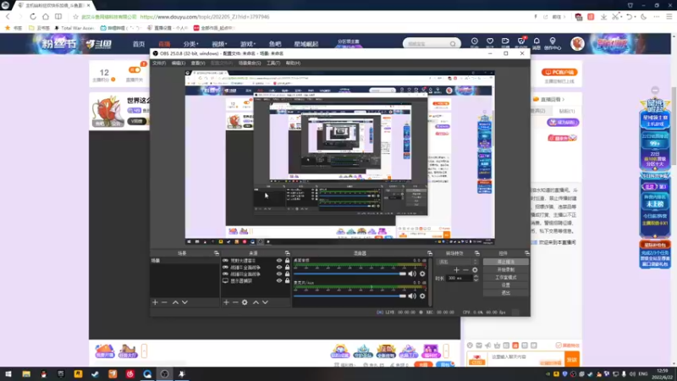Increase the transition duration with the stepper
This screenshot has width=677, height=381.
pos(476,277)
